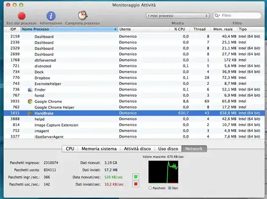Sort by % CPU column header
Viewport: 267px width, 199px height.
179,29
